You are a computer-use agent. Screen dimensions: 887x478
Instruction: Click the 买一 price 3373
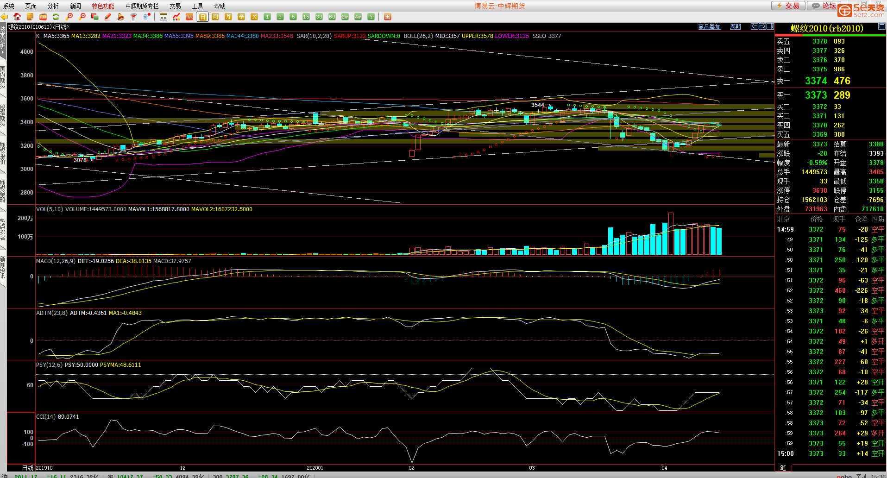(816, 95)
